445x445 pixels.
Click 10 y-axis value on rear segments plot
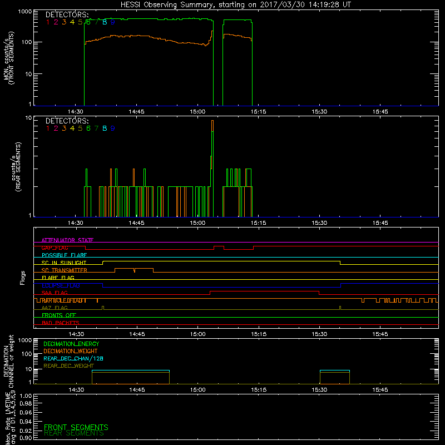[x=29, y=118]
